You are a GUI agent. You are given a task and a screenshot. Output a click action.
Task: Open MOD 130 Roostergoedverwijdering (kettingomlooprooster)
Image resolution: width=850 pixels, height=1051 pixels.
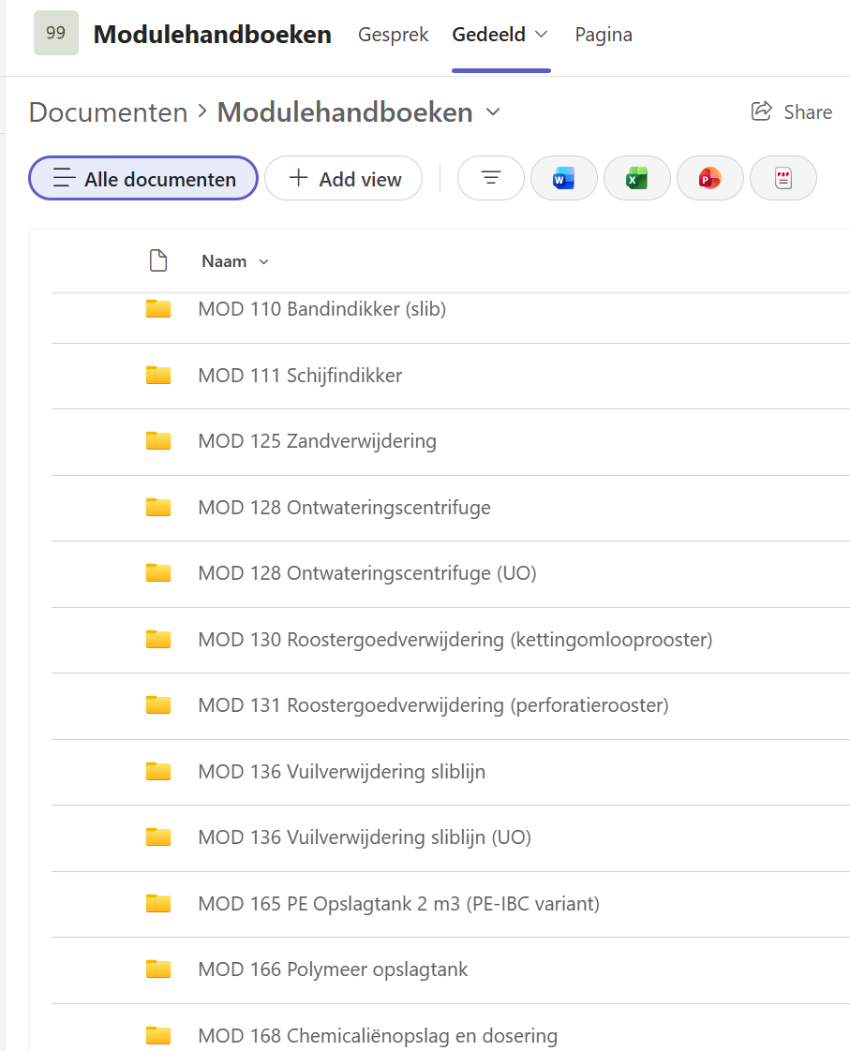tap(455, 640)
